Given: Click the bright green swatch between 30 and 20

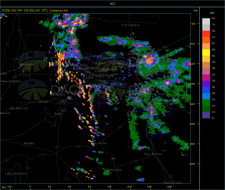Looking at the screenshot, I should coord(206,102).
